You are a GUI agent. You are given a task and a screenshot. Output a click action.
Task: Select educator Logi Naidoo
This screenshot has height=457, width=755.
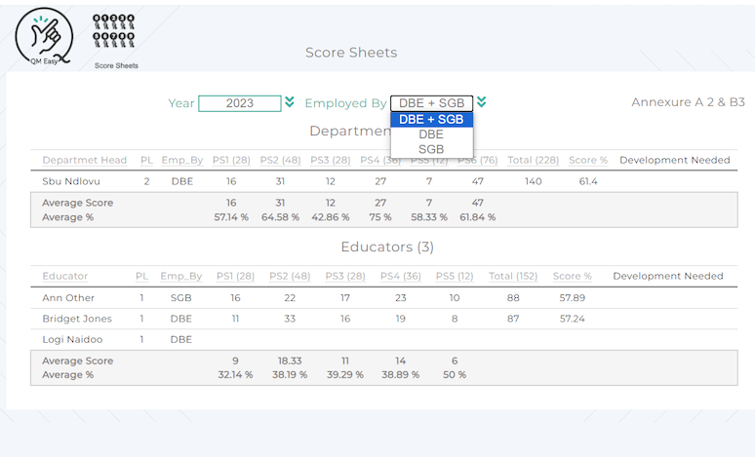[x=72, y=339]
